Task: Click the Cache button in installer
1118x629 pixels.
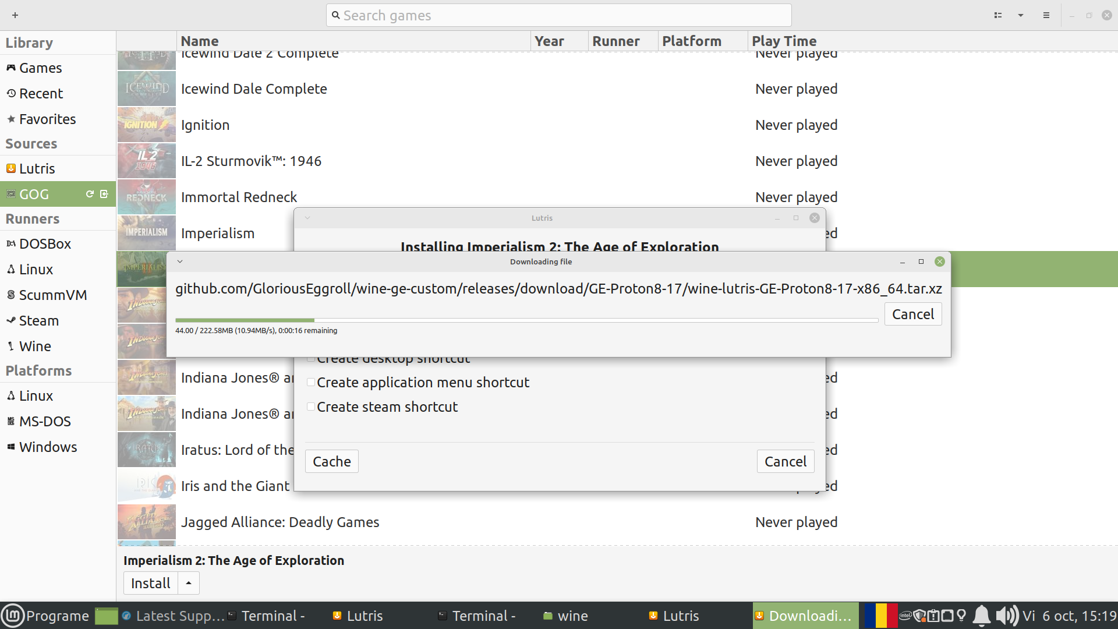Action: [x=332, y=462]
